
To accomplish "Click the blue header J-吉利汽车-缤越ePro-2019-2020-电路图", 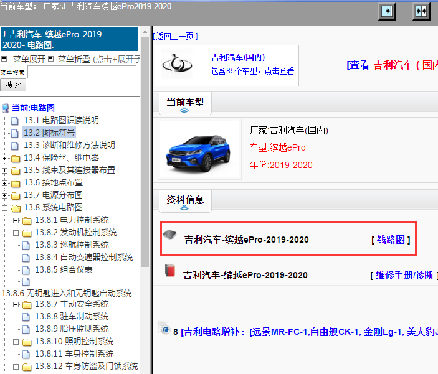I will [70, 39].
